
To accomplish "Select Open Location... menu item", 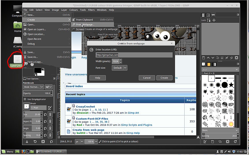I will tap(47, 34).
